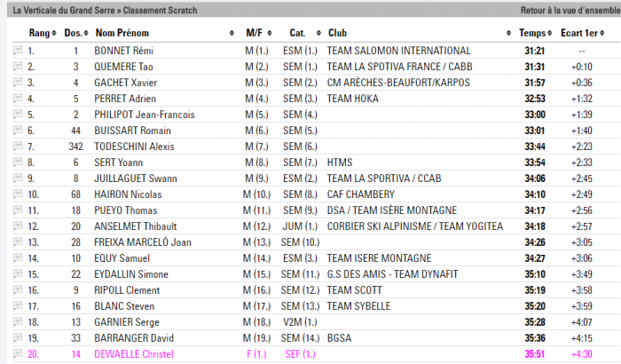
Task: Open comment icon for EYDALLIN Simone
Action: tap(18, 273)
